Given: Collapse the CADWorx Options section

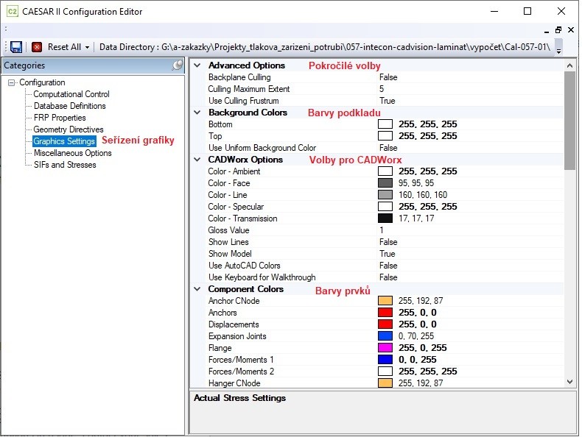Looking at the screenshot, I should click(x=197, y=160).
